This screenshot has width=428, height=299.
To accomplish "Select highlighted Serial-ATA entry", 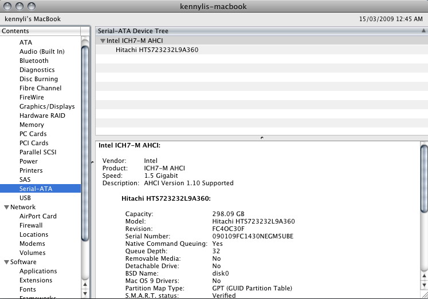I will (x=41, y=189).
